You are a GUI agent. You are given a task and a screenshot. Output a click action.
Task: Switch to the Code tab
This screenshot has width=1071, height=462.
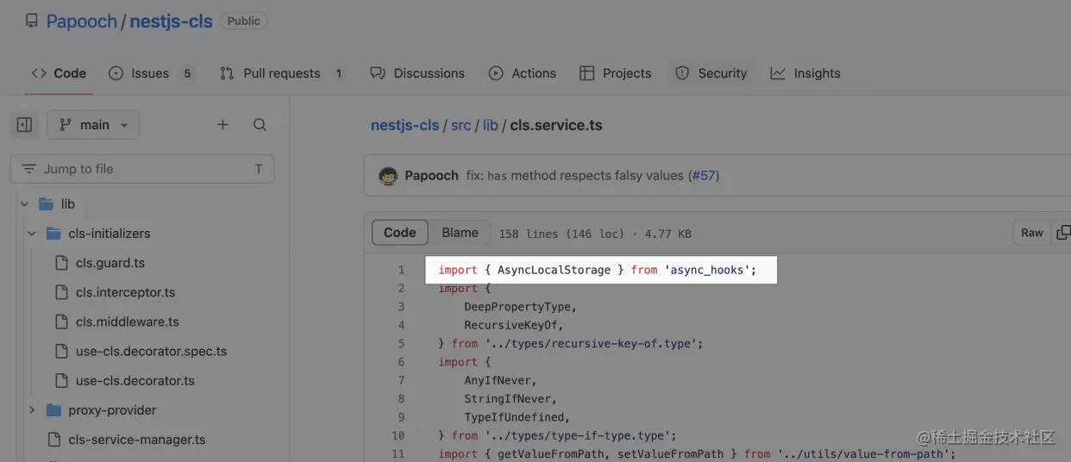pyautogui.click(x=59, y=73)
